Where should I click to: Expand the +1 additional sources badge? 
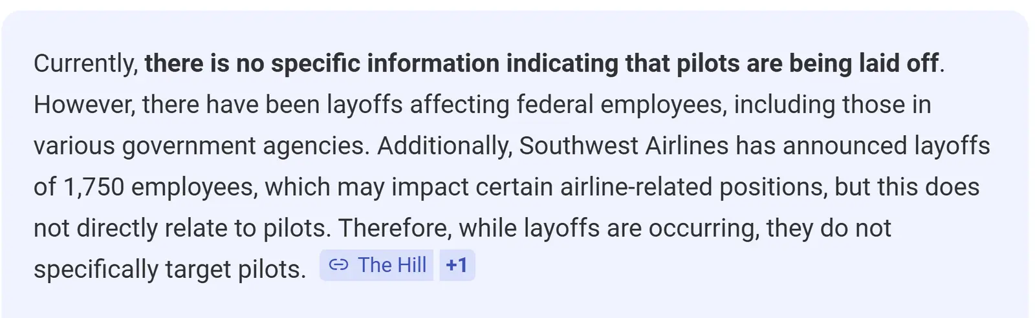(457, 265)
